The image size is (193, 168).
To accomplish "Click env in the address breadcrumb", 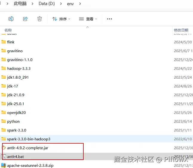I will pyautogui.click(x=70, y=4).
